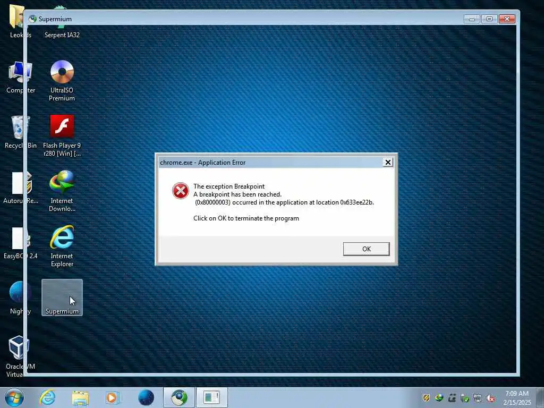This screenshot has height=408, width=544.
Task: Close the chrome.exe Application Error dialog
Action: pyautogui.click(x=388, y=163)
